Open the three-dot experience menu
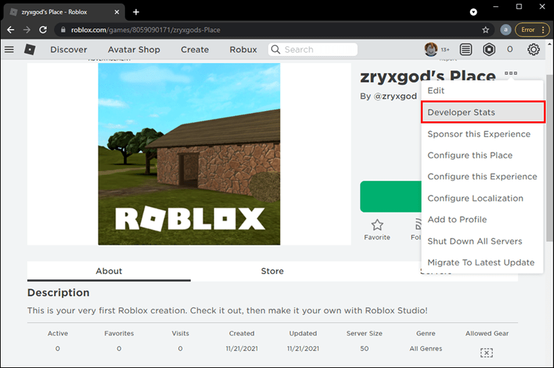The width and height of the screenshot is (554, 368). coord(510,73)
